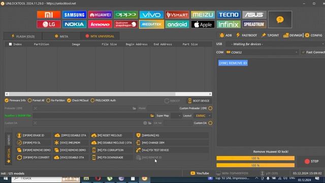Toggle the Check MiCloud option
The image size is (325, 183).
78,101
